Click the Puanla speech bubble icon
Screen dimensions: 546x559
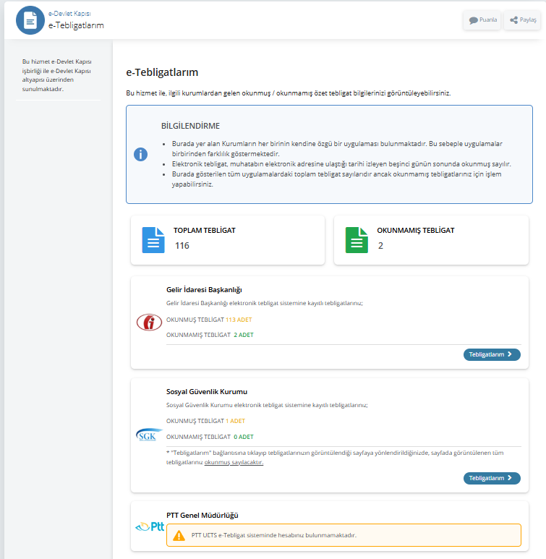click(x=473, y=20)
